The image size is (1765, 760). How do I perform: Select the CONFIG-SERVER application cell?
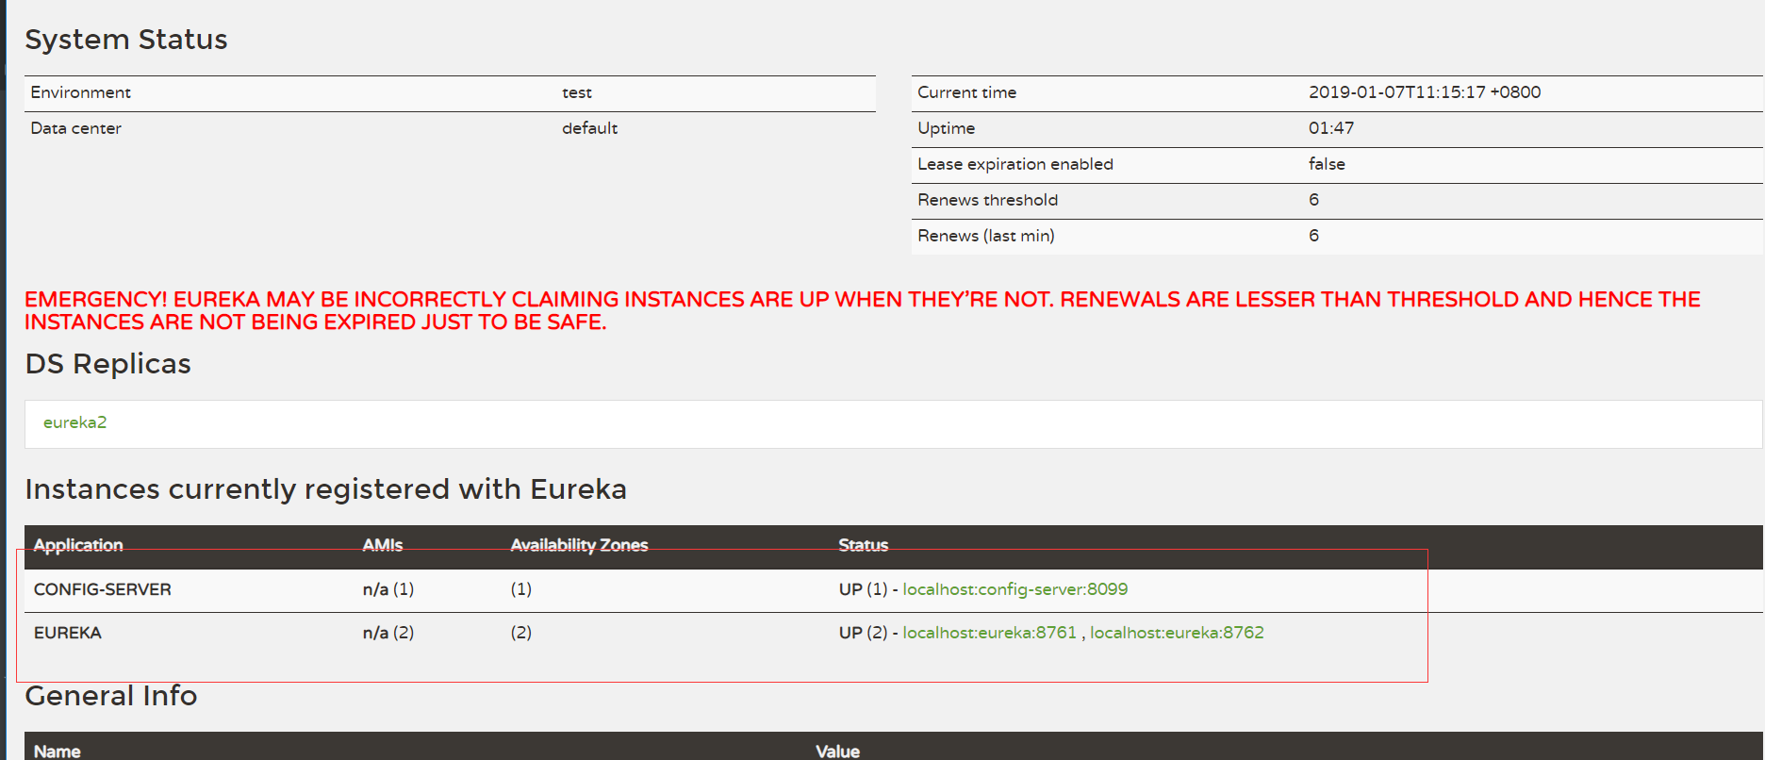(x=103, y=589)
